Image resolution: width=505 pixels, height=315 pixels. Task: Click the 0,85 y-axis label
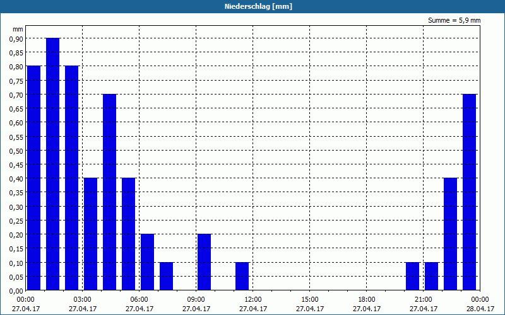click(x=16, y=53)
